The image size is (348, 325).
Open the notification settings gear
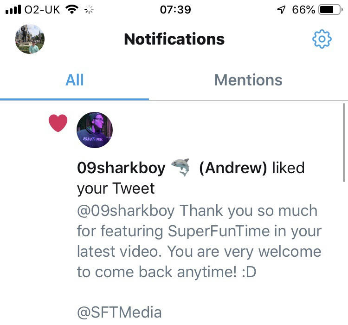click(322, 39)
